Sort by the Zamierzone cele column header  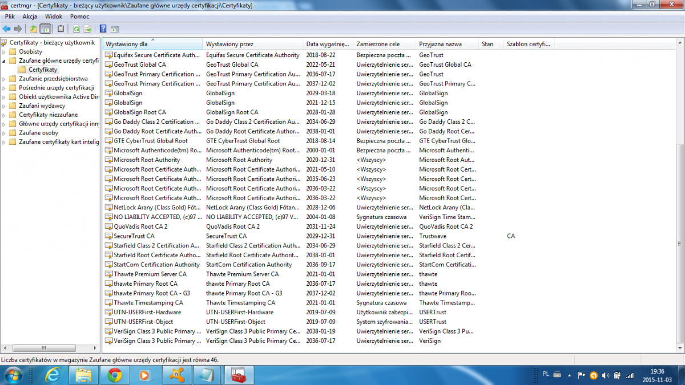point(384,44)
